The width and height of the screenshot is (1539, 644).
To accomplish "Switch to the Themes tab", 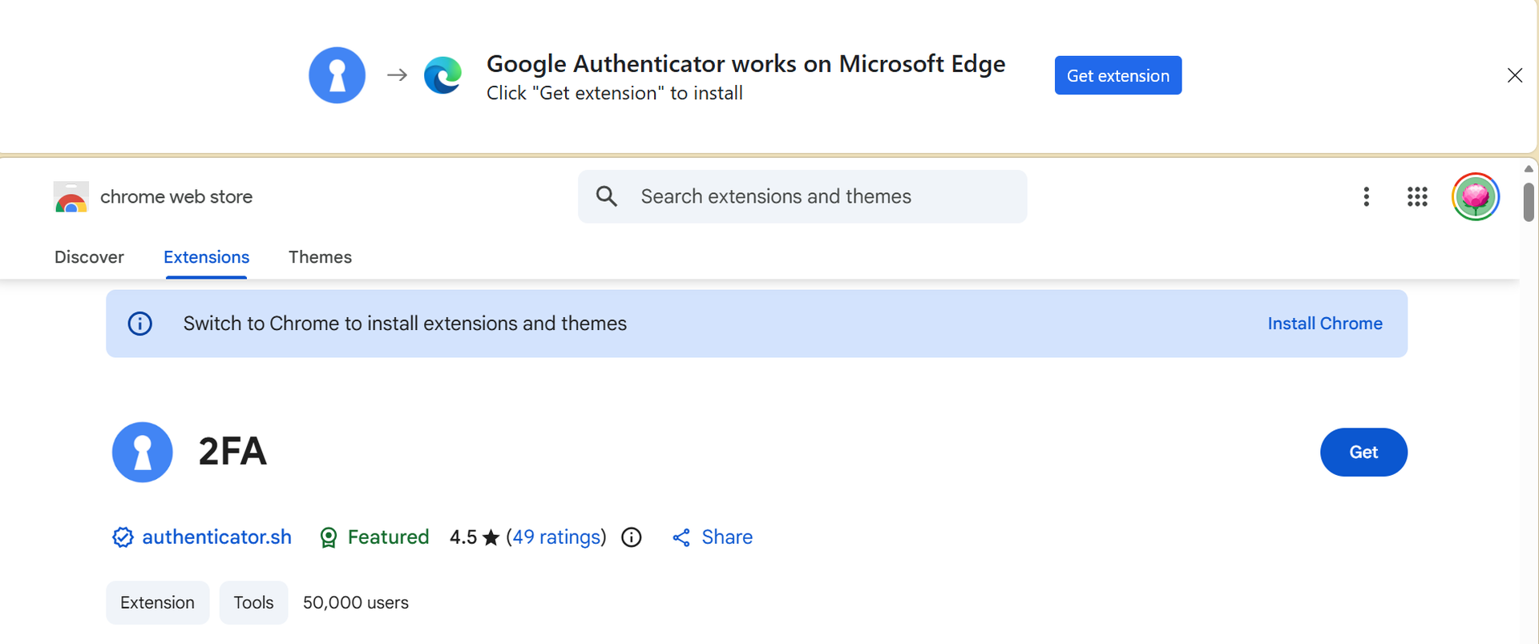I will 320,257.
